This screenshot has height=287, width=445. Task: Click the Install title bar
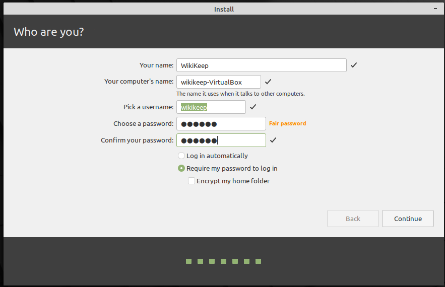(224, 9)
